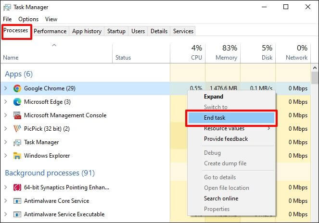Switch to the Services tab
The height and width of the screenshot is (223, 319).
pyautogui.click(x=183, y=31)
